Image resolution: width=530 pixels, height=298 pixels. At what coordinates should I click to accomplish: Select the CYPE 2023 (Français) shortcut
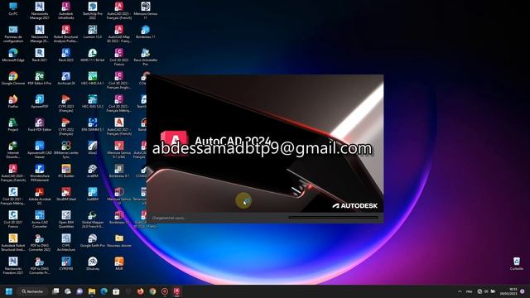pyautogui.click(x=66, y=103)
